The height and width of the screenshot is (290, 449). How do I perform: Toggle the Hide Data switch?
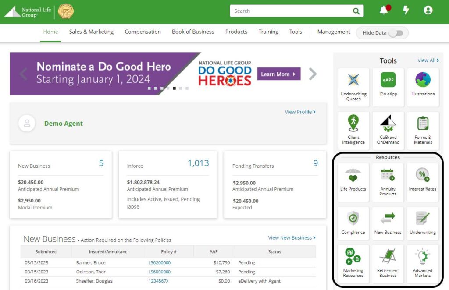(396, 33)
